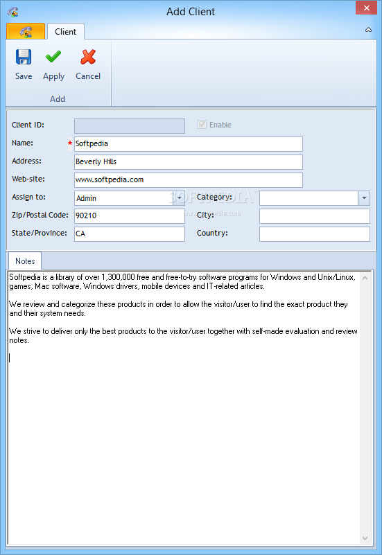Click the State/Province field with CA
Viewport: 382px width, 555px height.
(130, 234)
